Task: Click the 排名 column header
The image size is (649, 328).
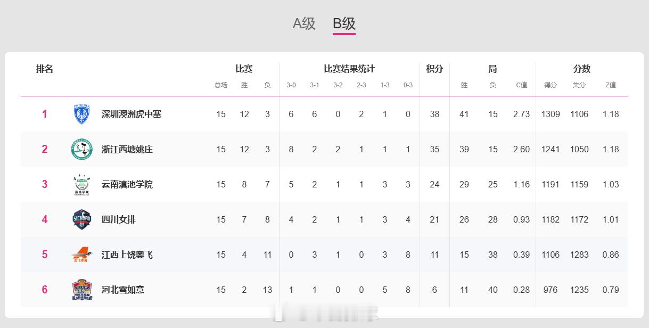Action: pos(45,69)
